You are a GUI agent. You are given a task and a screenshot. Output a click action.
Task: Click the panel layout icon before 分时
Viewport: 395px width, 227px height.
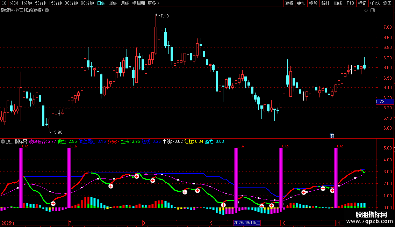pos(4,3)
